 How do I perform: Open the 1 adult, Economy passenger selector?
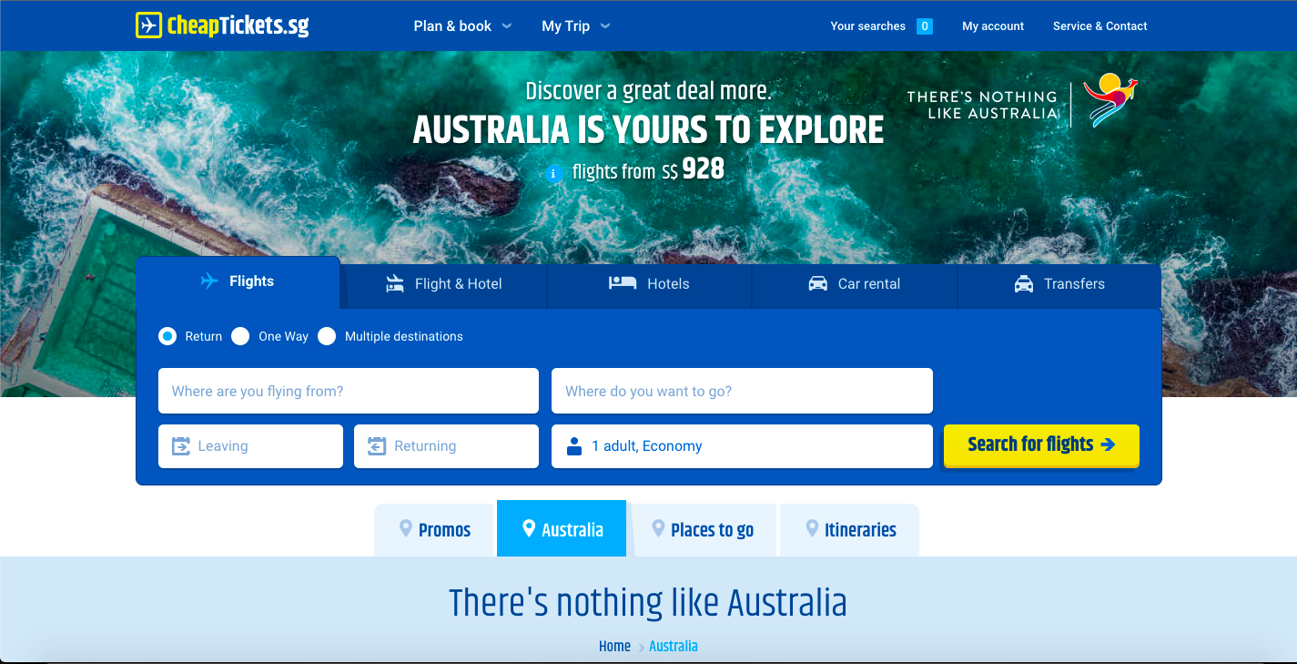pos(742,446)
